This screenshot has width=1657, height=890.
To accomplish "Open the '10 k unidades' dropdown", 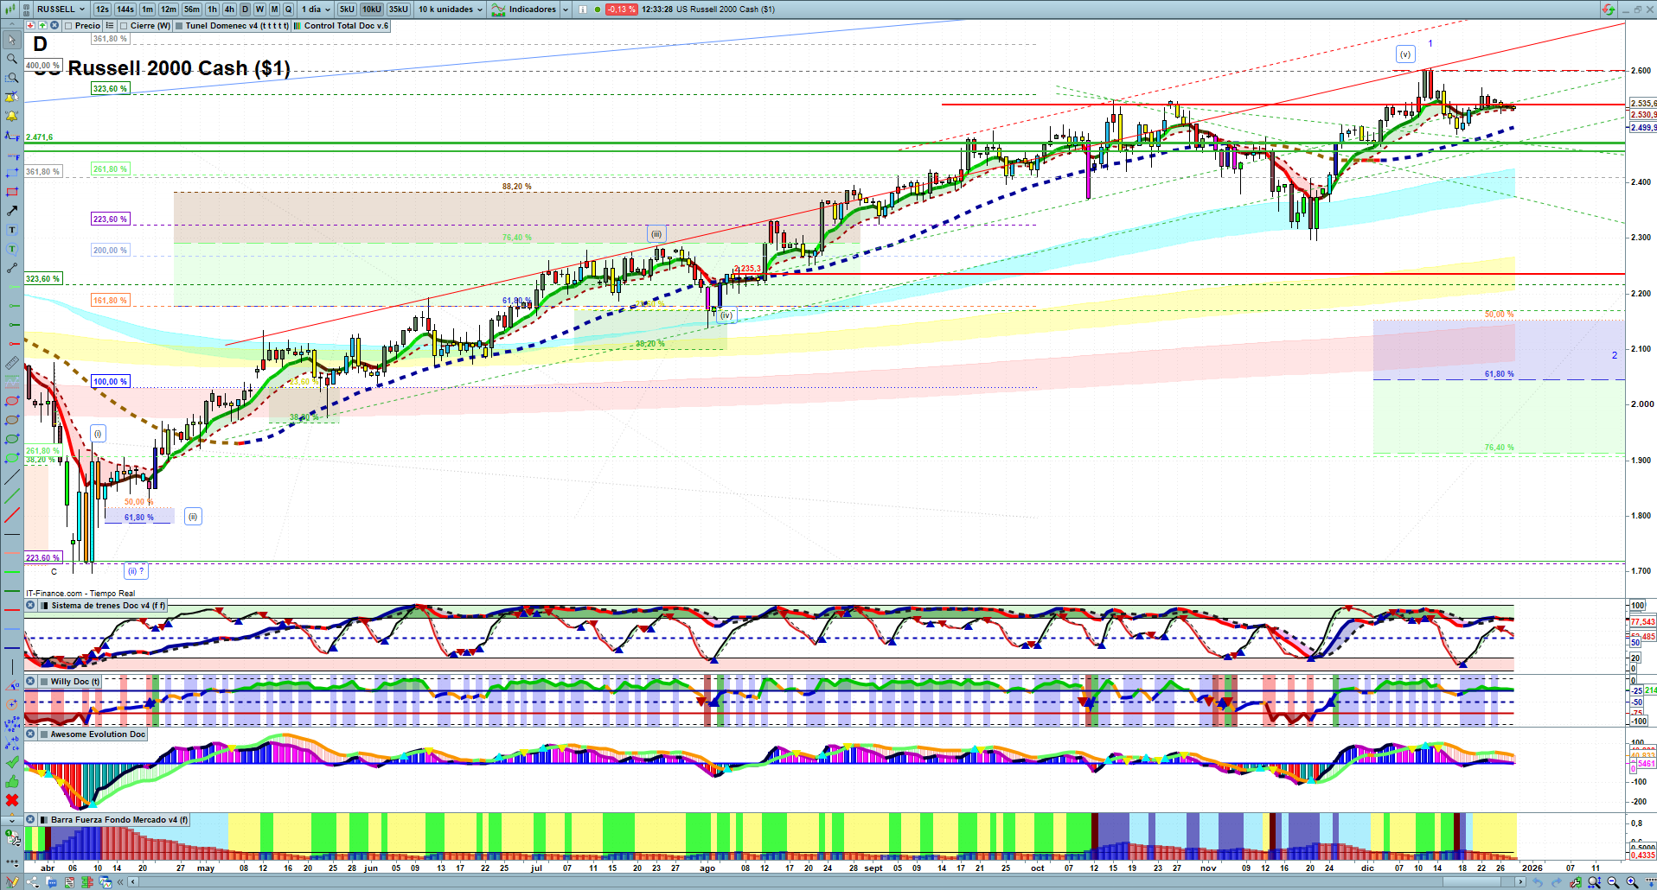I will (x=451, y=10).
